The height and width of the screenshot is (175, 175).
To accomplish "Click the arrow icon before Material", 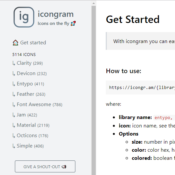I will click(x=14, y=126).
